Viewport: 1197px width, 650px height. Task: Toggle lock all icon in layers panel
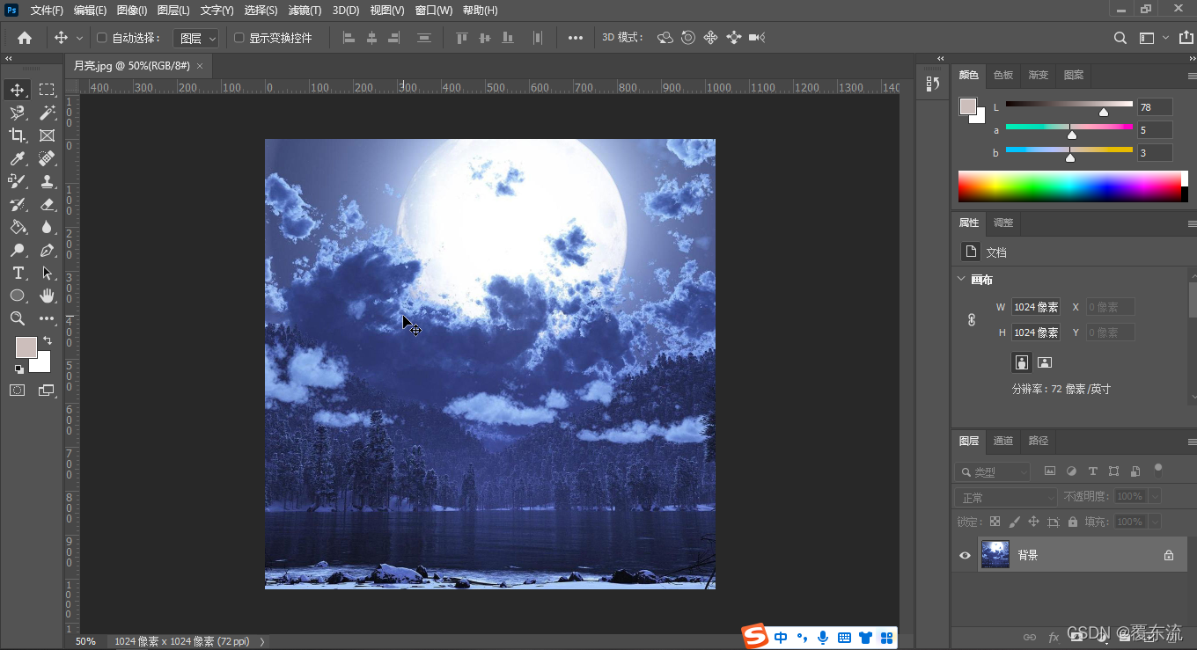pos(1072,522)
